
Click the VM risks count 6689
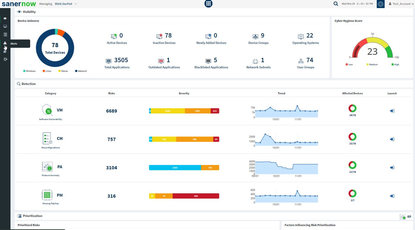112,111
